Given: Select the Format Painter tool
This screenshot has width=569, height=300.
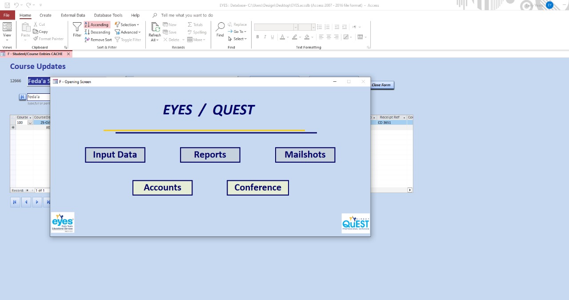Looking at the screenshot, I should tap(48, 39).
